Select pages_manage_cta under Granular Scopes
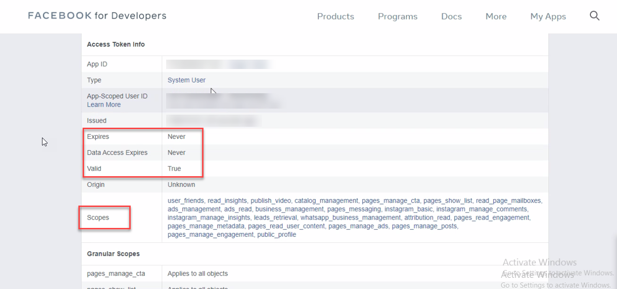Image resolution: width=617 pixels, height=289 pixels. pyautogui.click(x=116, y=274)
